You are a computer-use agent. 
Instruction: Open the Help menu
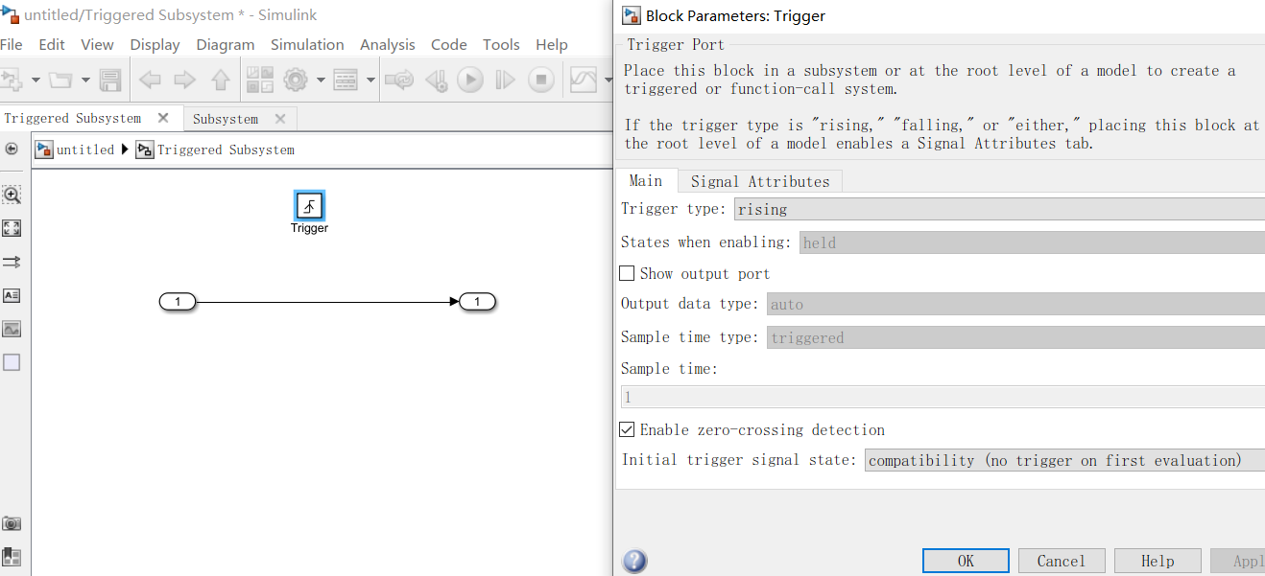pyautogui.click(x=552, y=44)
